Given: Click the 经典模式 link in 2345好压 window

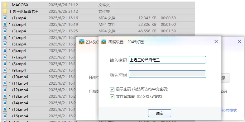Looking at the screenshot, I should tap(229, 110).
